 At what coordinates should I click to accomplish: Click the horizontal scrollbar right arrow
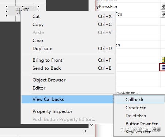click(86, 131)
